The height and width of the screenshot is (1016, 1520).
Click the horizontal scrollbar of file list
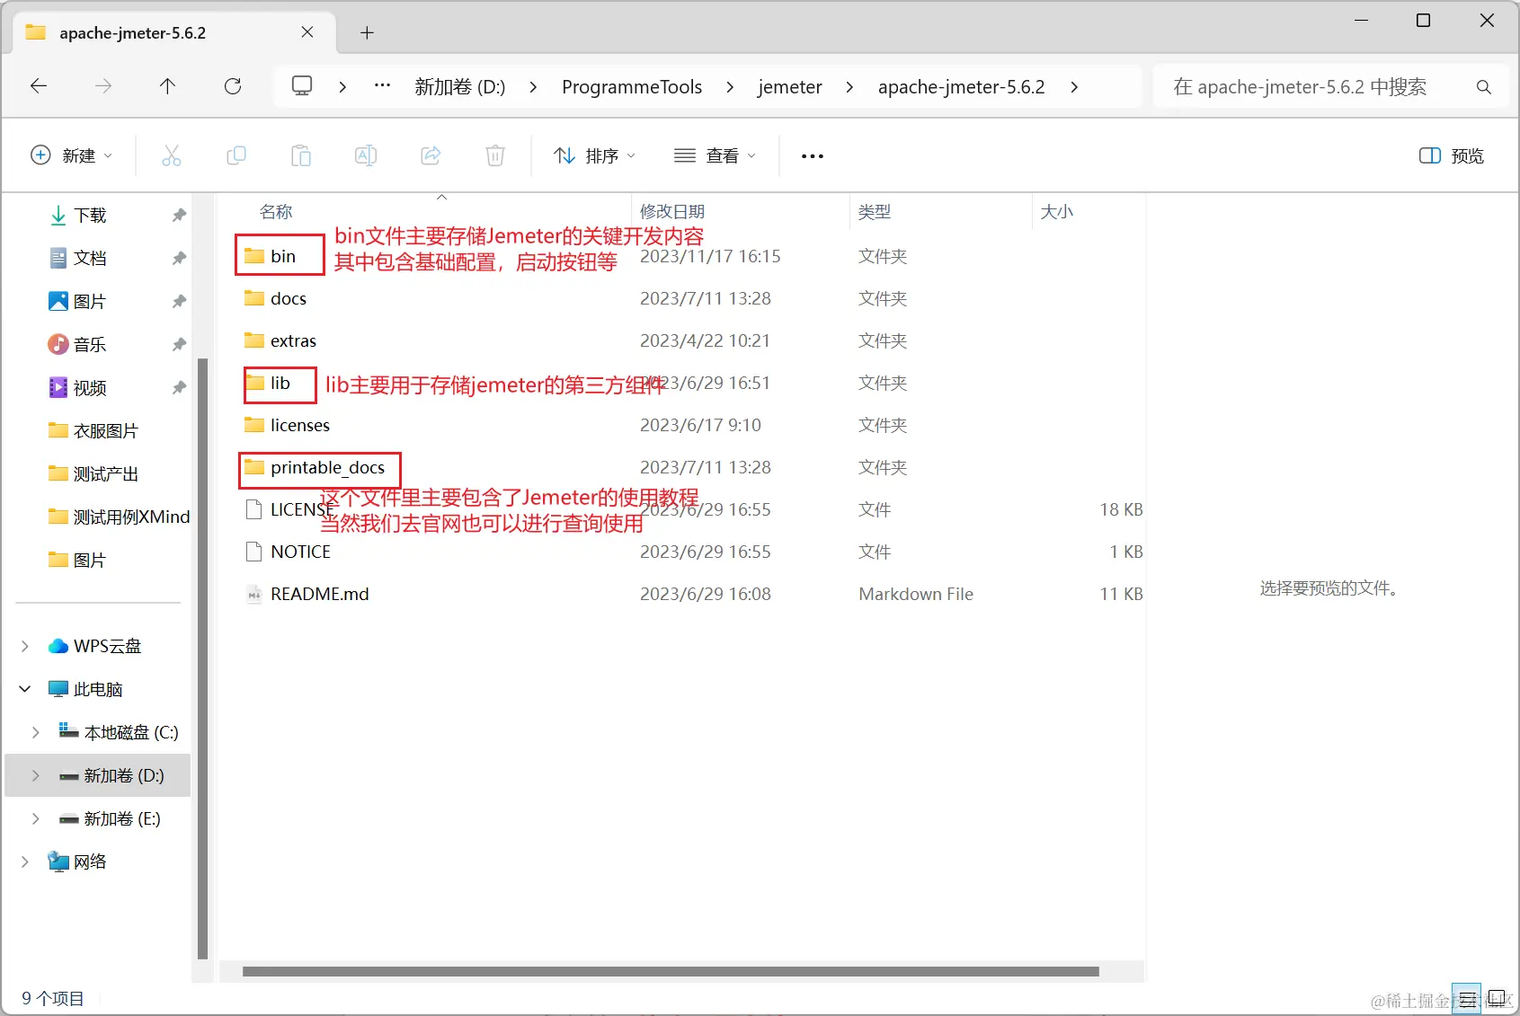click(x=671, y=971)
